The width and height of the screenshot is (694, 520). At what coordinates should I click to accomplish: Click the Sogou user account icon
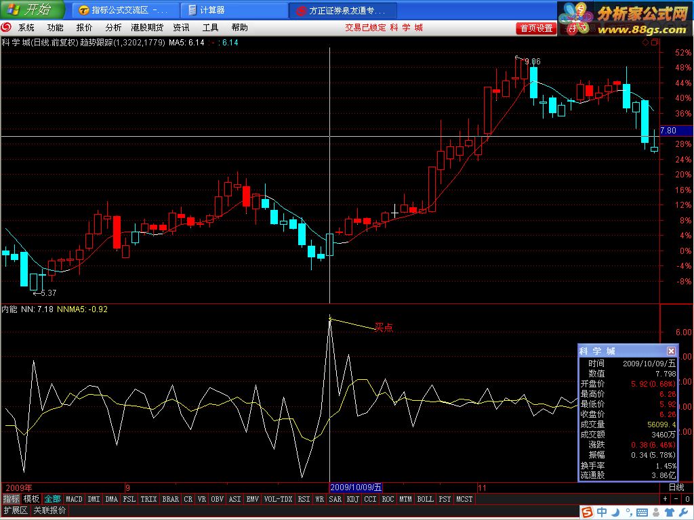(656, 513)
